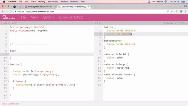Click the CSS panel header label
Image resolution: width=188 pixels, height=106 pixels.
point(98,23)
